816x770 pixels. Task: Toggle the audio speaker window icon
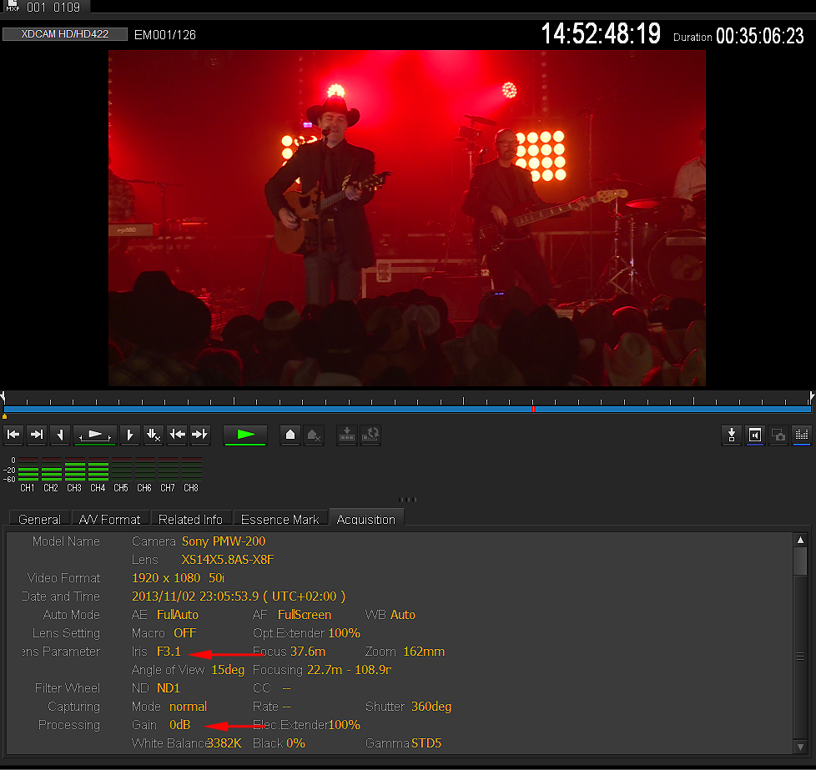[755, 435]
